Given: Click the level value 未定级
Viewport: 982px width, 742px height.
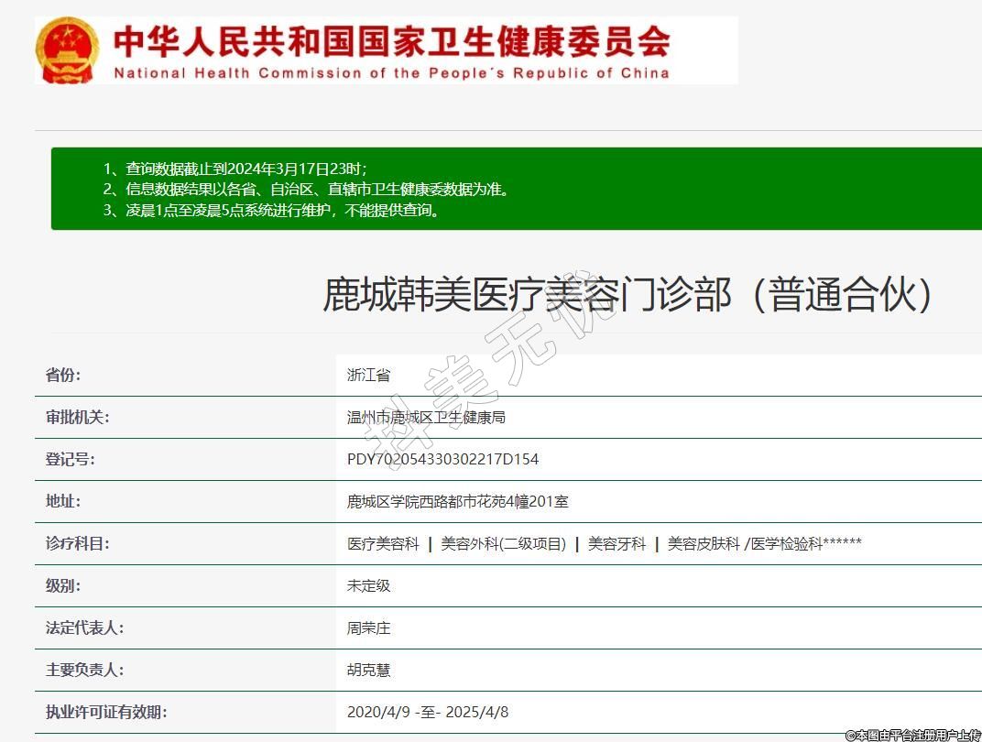Looking at the screenshot, I should click(x=368, y=585).
